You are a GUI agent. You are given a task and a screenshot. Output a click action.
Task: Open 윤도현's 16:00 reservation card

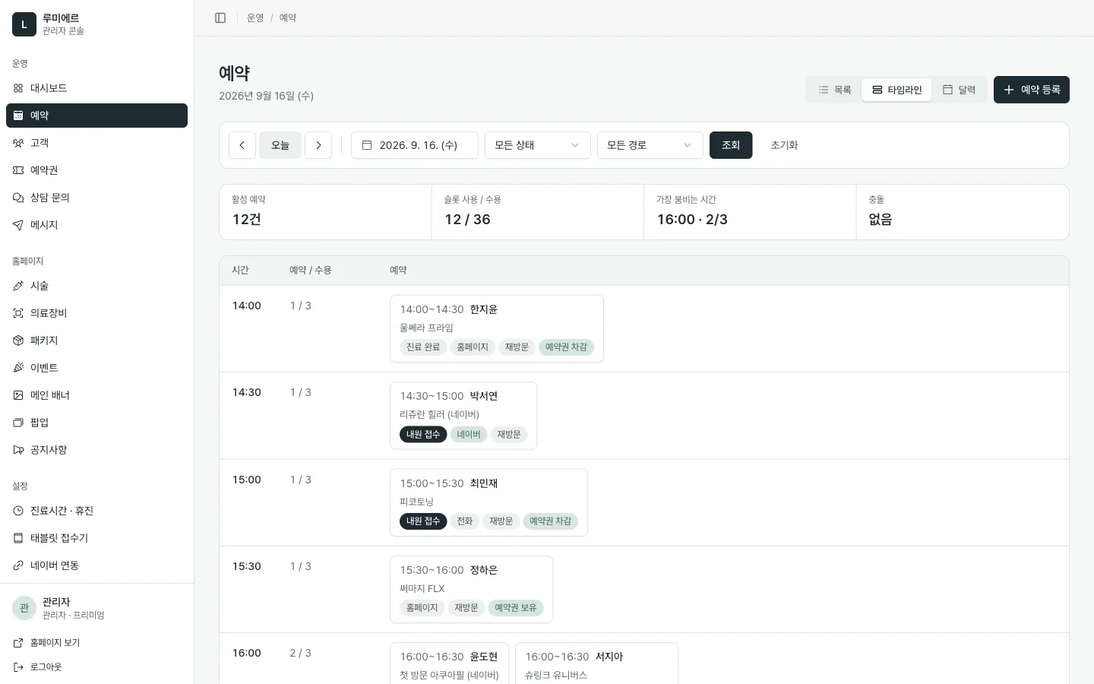(x=449, y=663)
